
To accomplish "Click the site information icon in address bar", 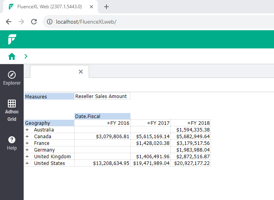I will [x=50, y=22].
